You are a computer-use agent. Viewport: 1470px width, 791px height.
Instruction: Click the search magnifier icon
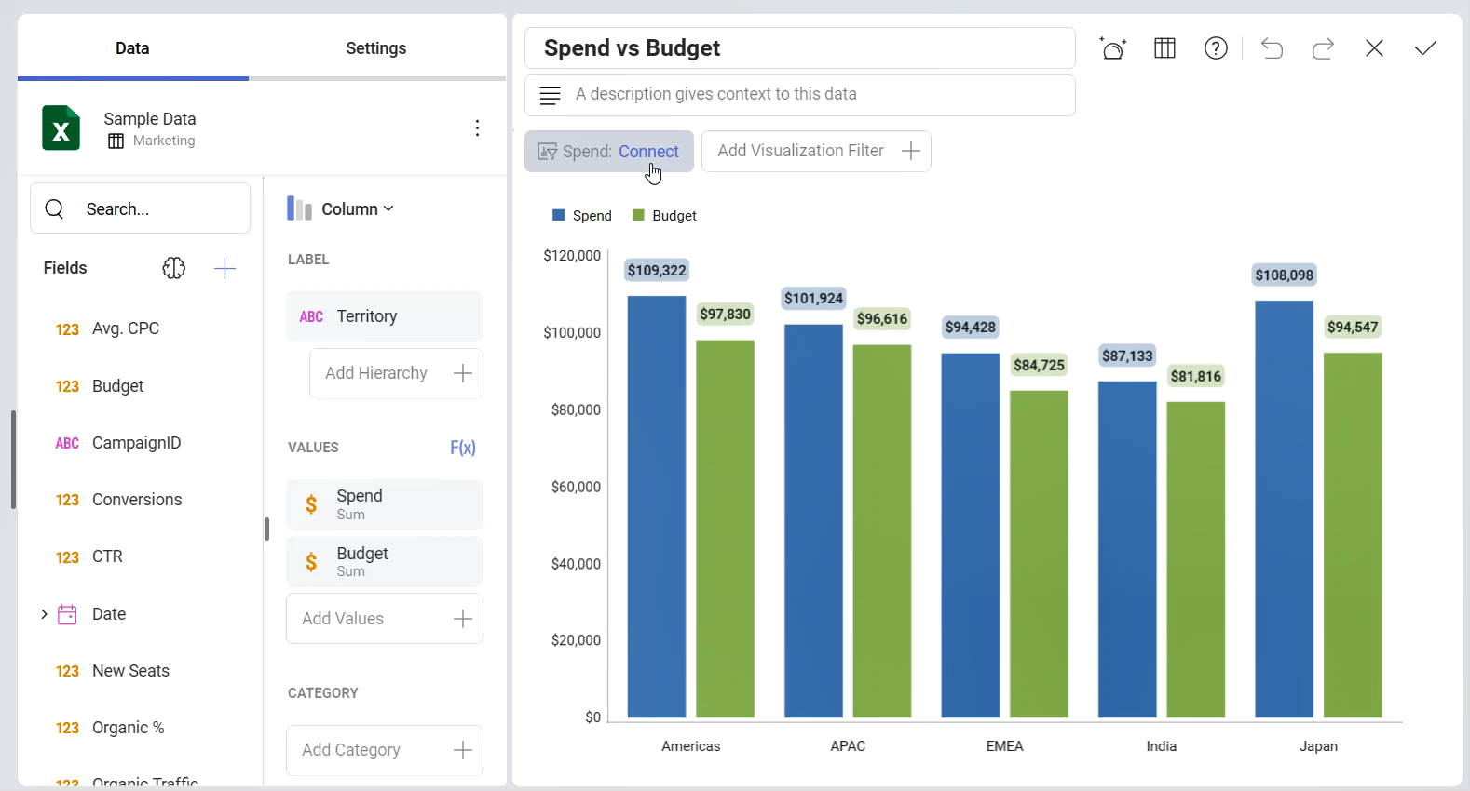coord(54,208)
